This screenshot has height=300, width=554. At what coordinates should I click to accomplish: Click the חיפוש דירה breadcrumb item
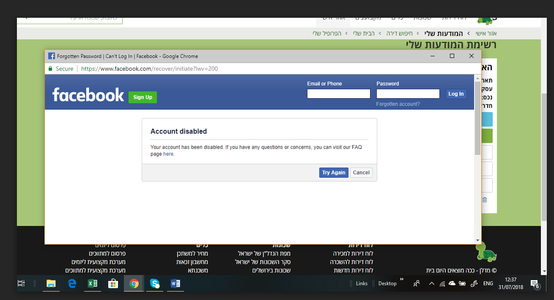point(400,33)
